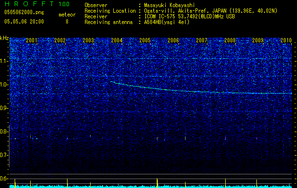Click the 2009 time marker
Screen dimensions: 297x188
(x=258, y=40)
